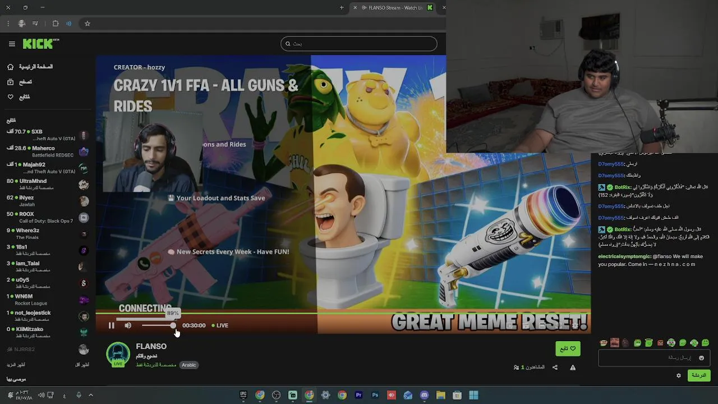Open the browser three-dot menu
The image size is (718, 404).
(x=8, y=24)
